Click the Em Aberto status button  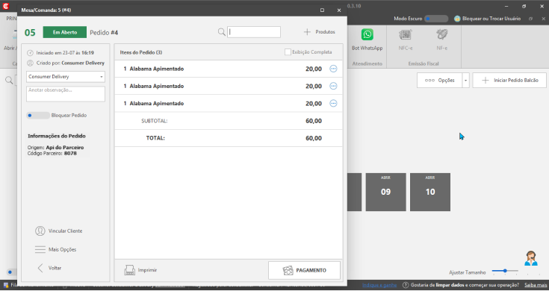(x=65, y=32)
